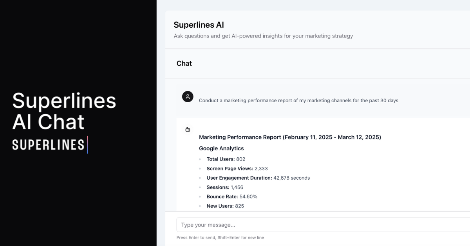Click the AI bot icon

(x=188, y=130)
